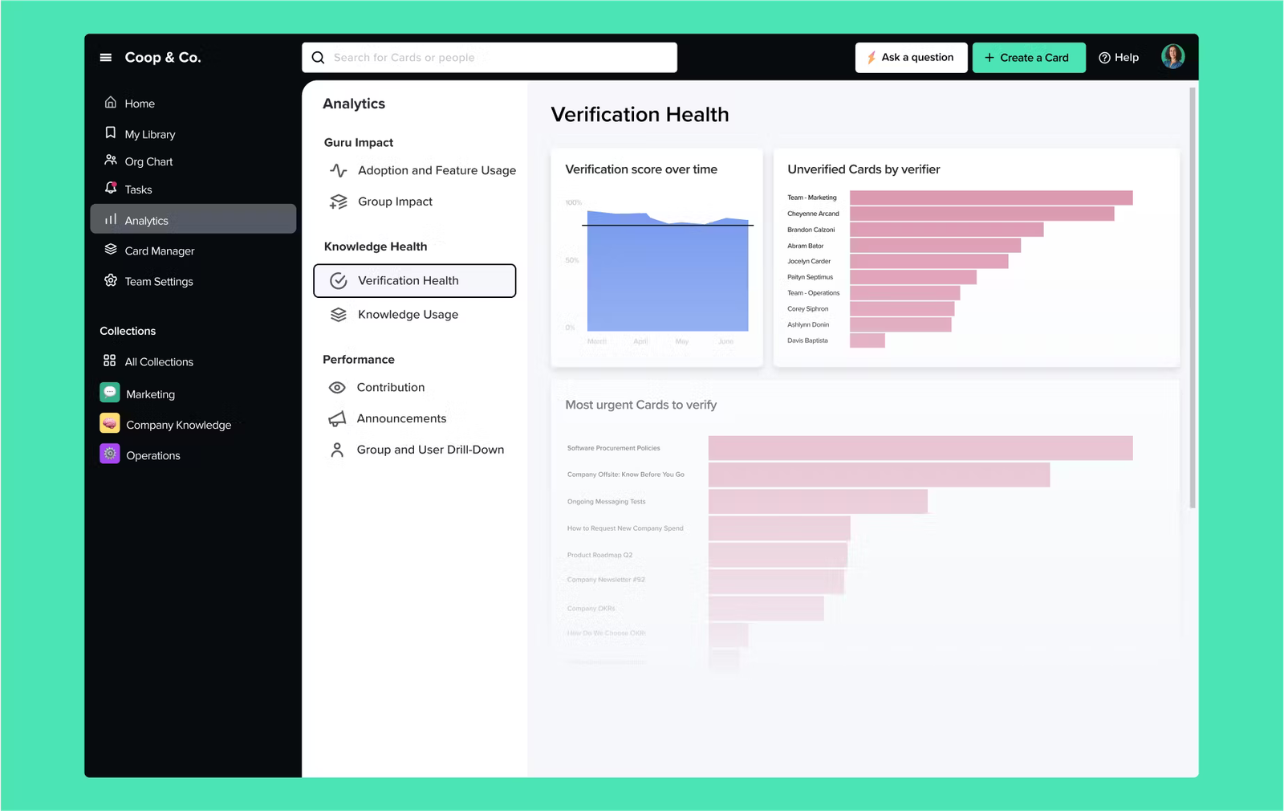Click the Create a Card button

point(1029,58)
